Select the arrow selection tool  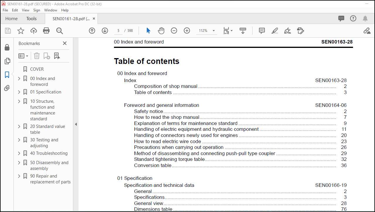coord(148,31)
